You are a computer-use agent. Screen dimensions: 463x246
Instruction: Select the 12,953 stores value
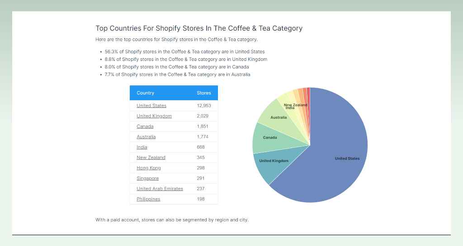pos(204,106)
